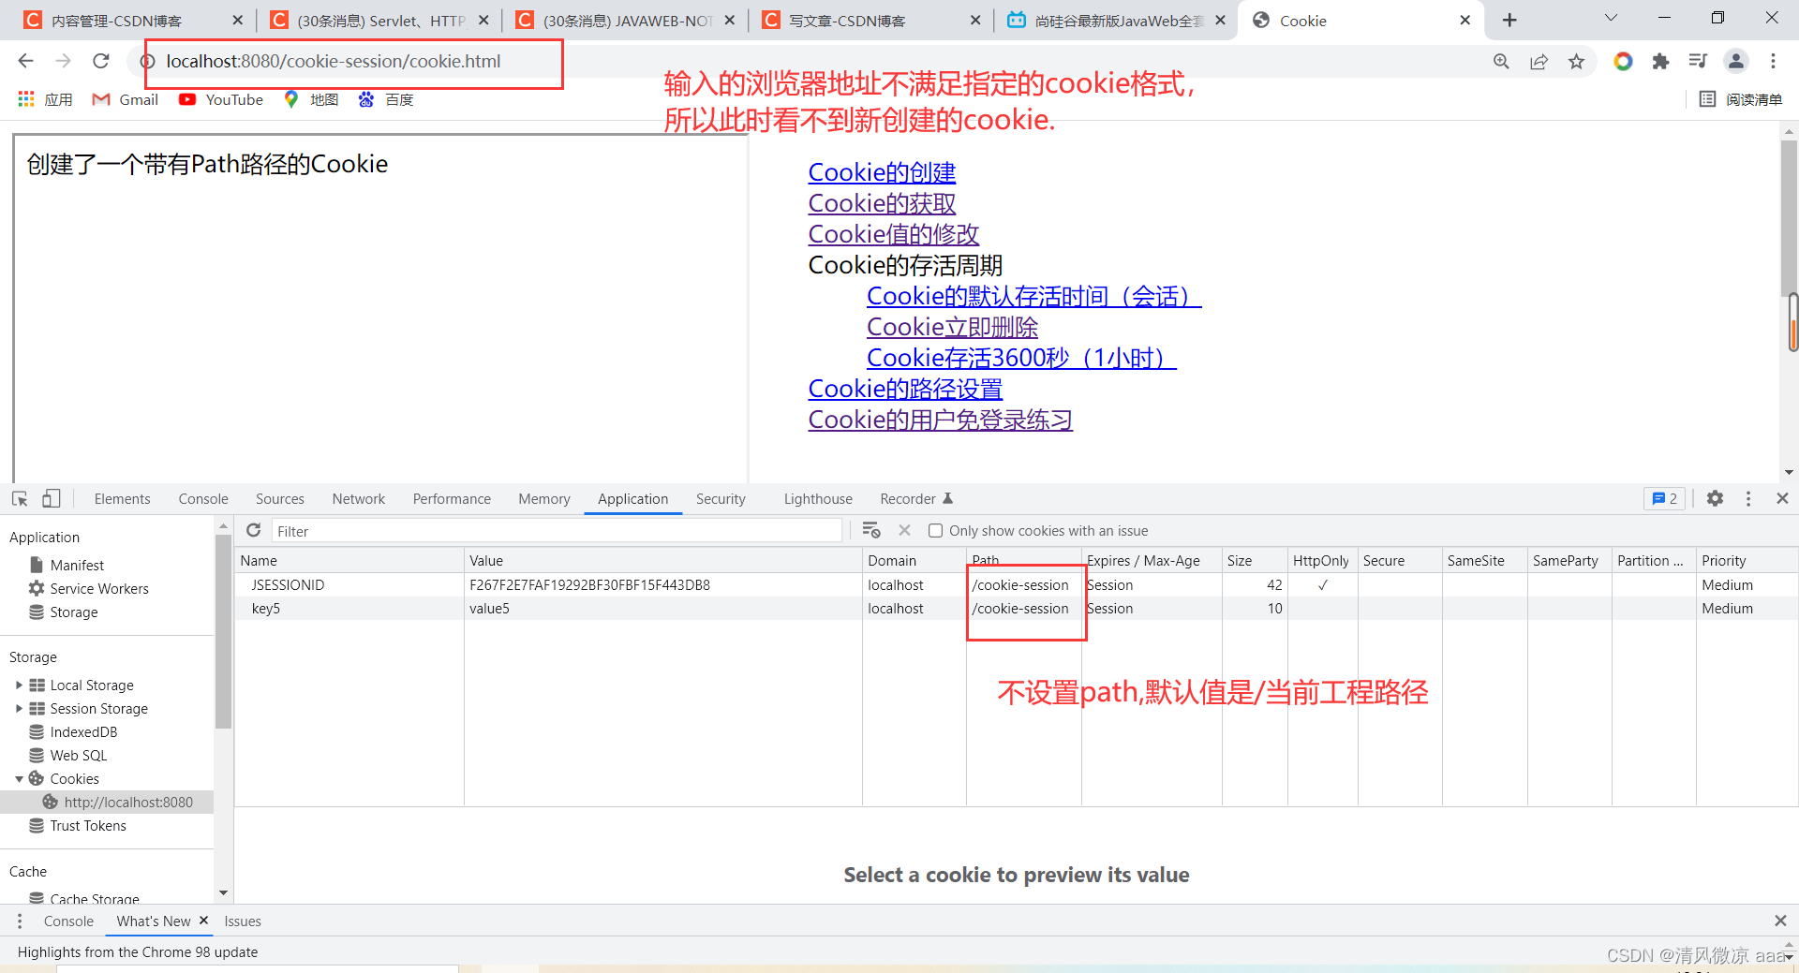Collapse the Cookies tree node
This screenshot has width=1799, height=973.
click(19, 779)
